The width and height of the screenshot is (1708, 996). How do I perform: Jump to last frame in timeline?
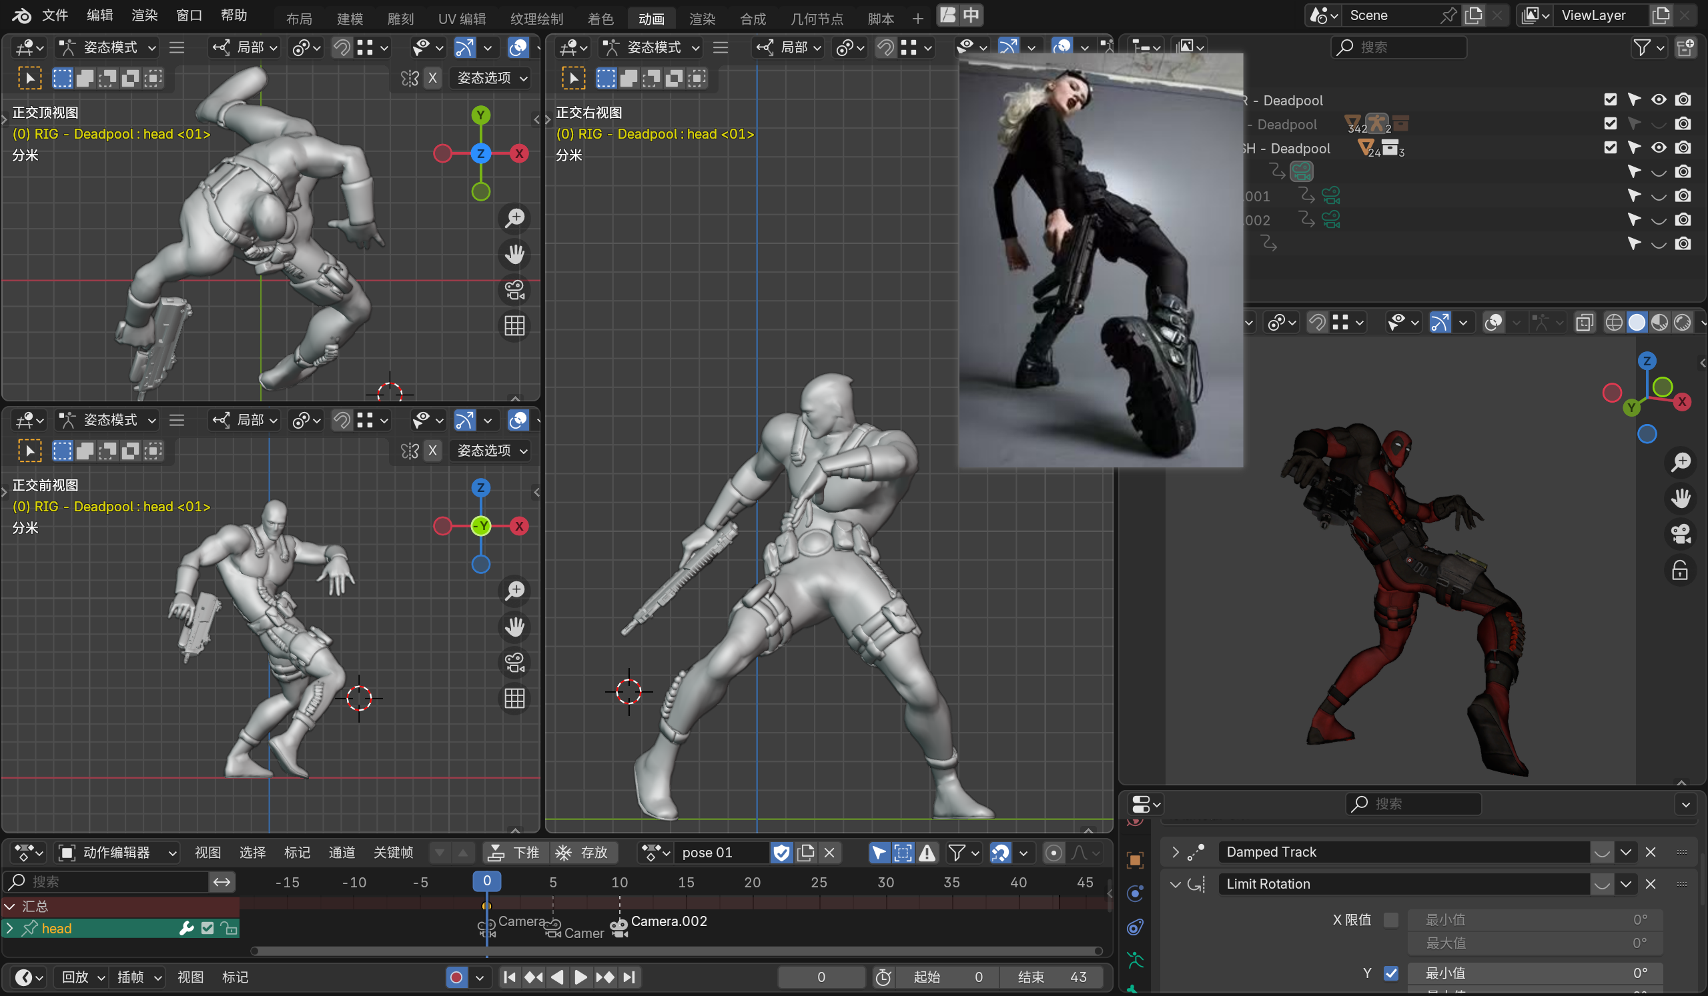629,977
